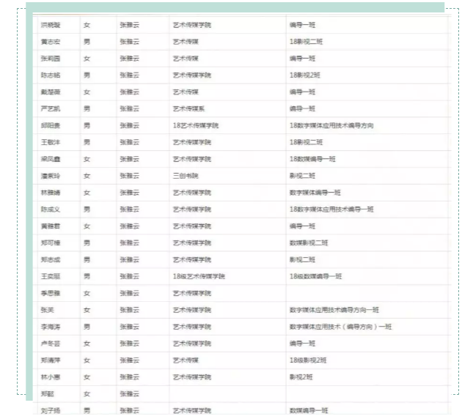This screenshot has width=473, height=419.
Task: Click the 18数字媒体应用技术编导方向 cell
Action: coord(331,125)
